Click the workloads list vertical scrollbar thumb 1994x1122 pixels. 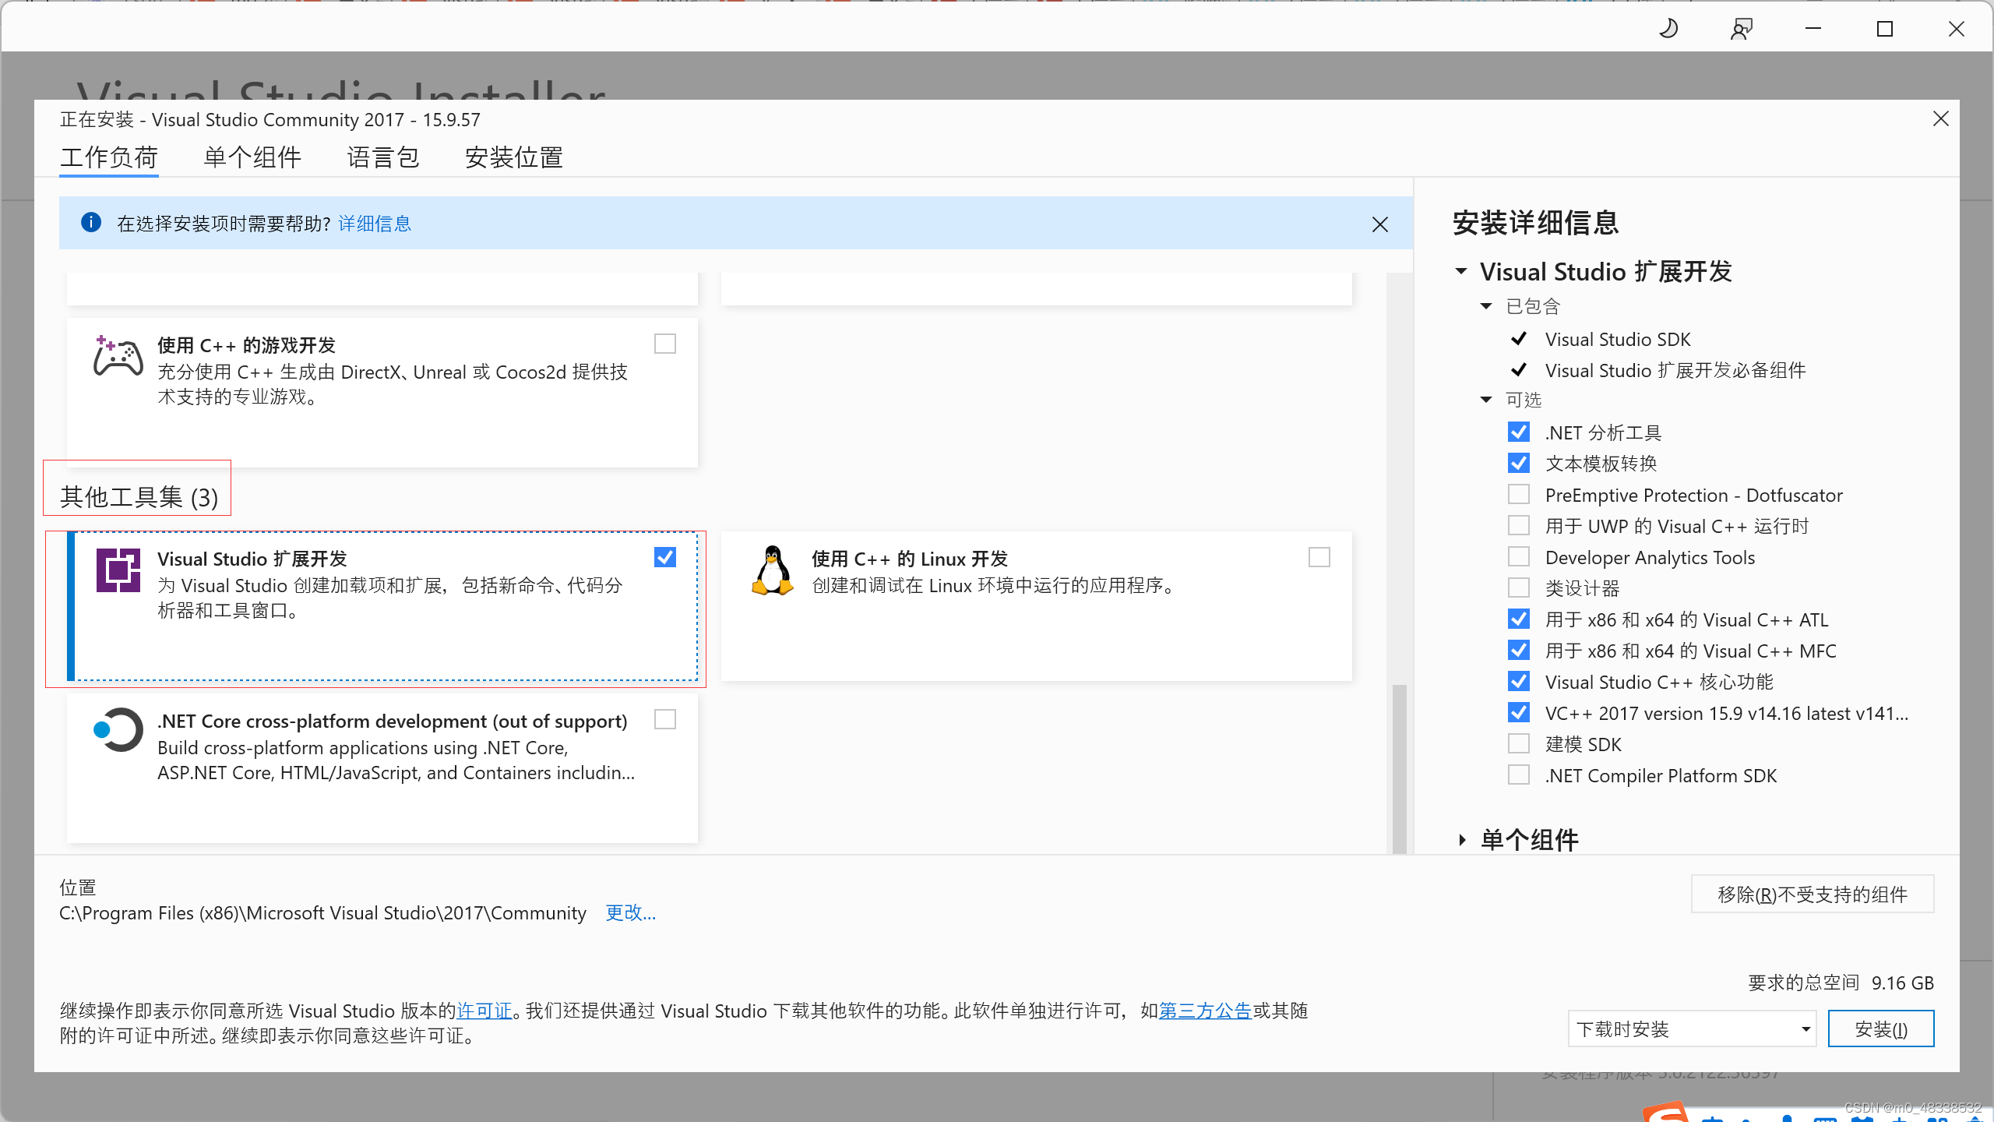[1399, 769]
